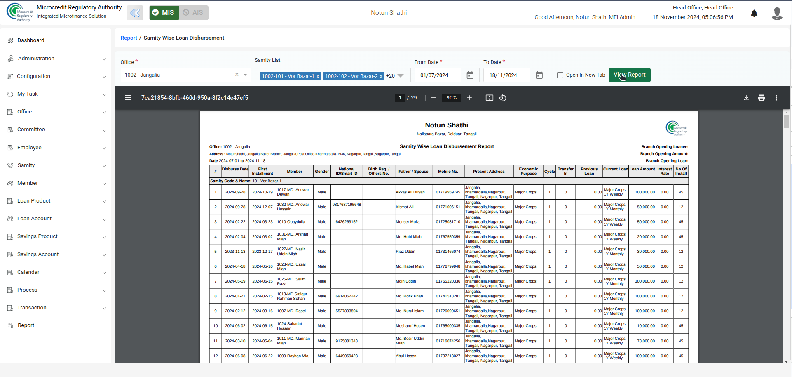Viewport: 792px width, 377px height.
Task: Switch to the AIS mode toggle
Action: click(193, 13)
